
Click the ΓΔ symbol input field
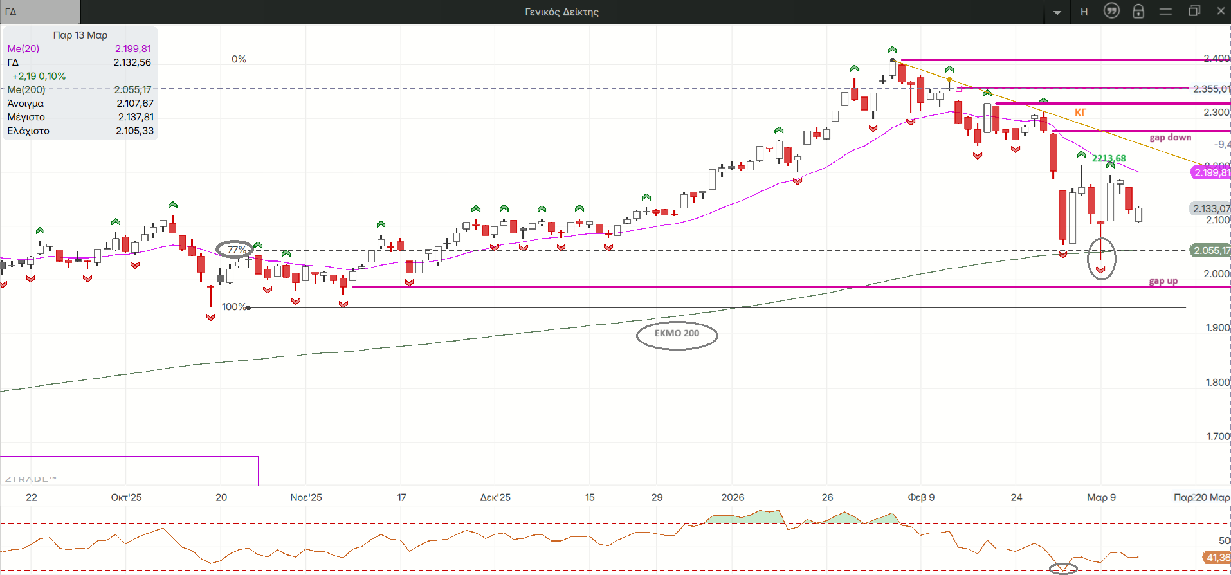pos(41,12)
